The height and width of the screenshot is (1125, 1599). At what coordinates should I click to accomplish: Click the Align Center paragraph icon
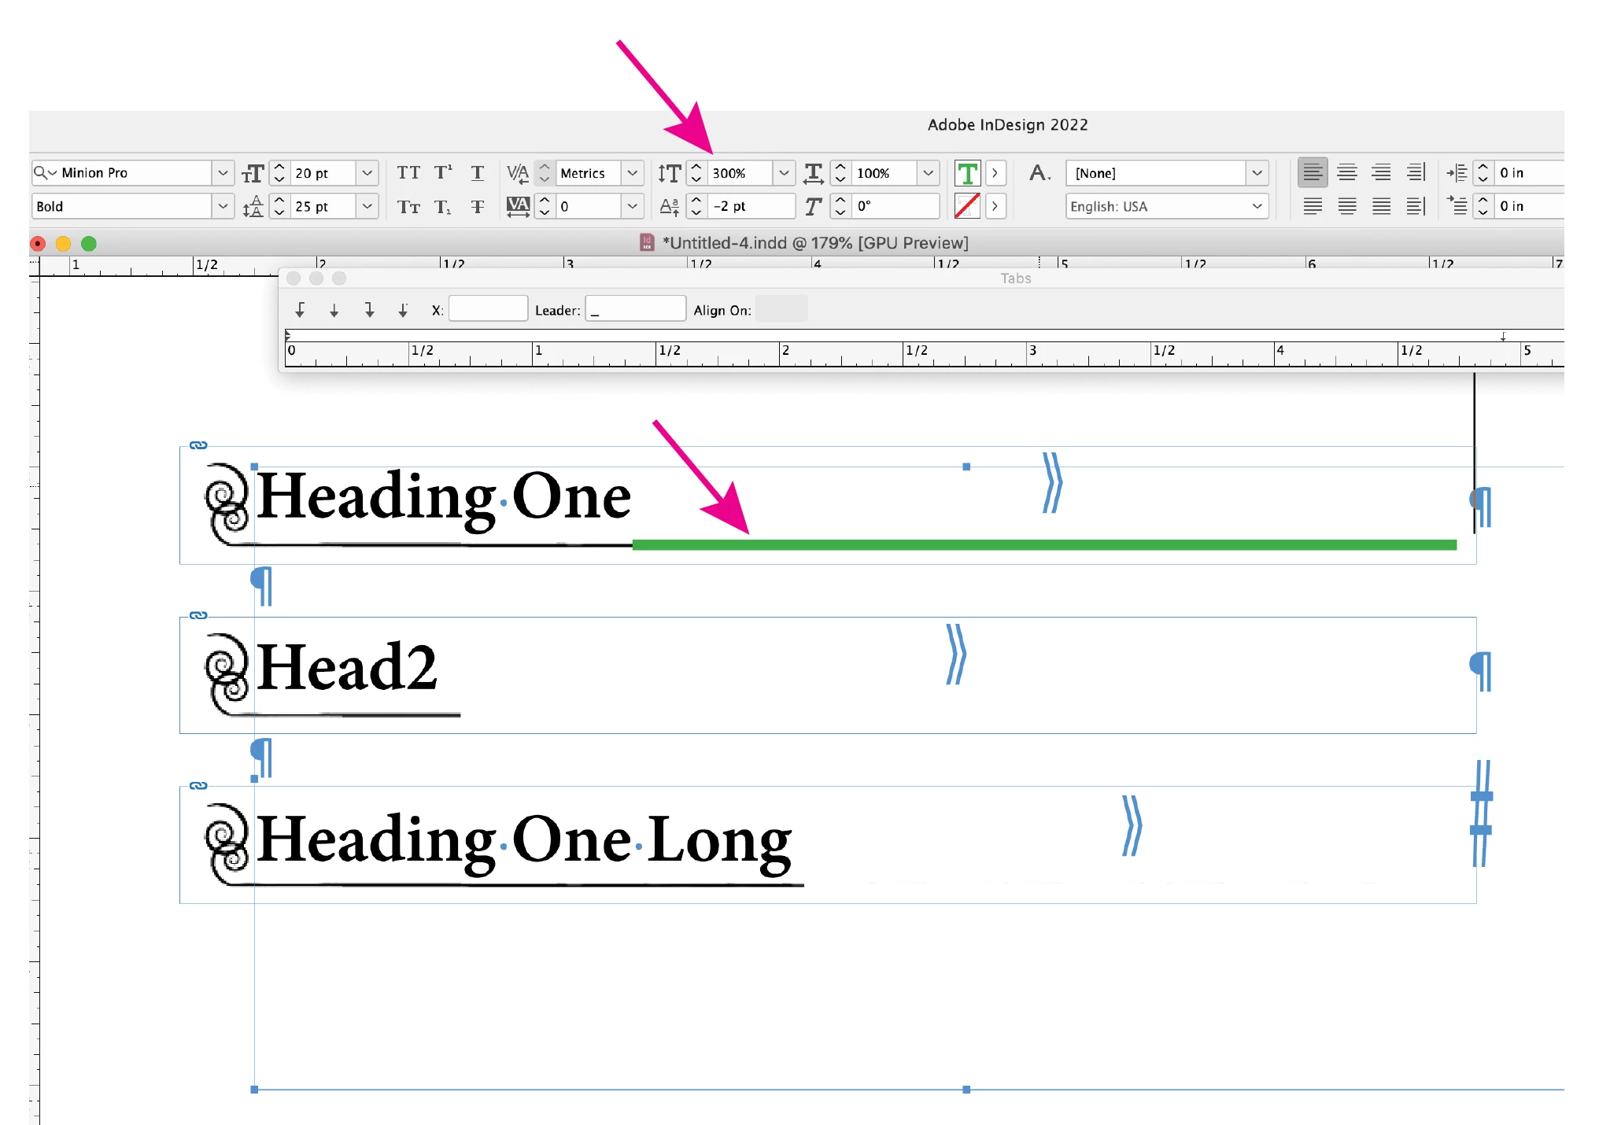[x=1347, y=173]
